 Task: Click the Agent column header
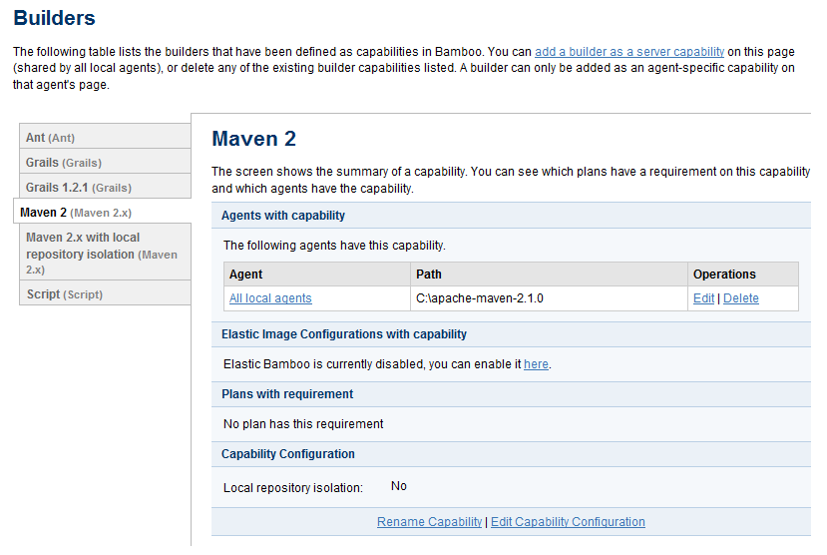click(x=317, y=275)
